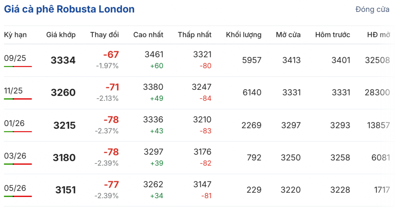Open the 05/26 contract term

point(15,188)
